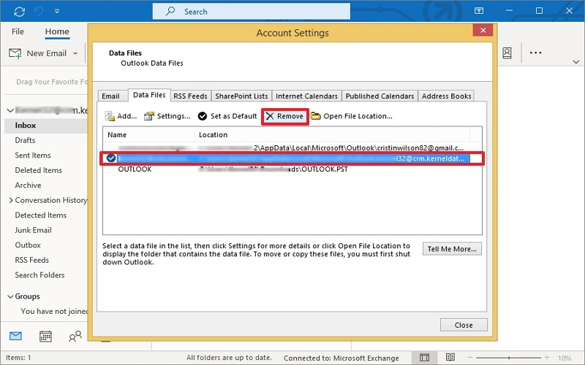Viewport: 585px width, 365px height.
Task: Open the Address Book icon in the ribbon
Action: click(507, 53)
